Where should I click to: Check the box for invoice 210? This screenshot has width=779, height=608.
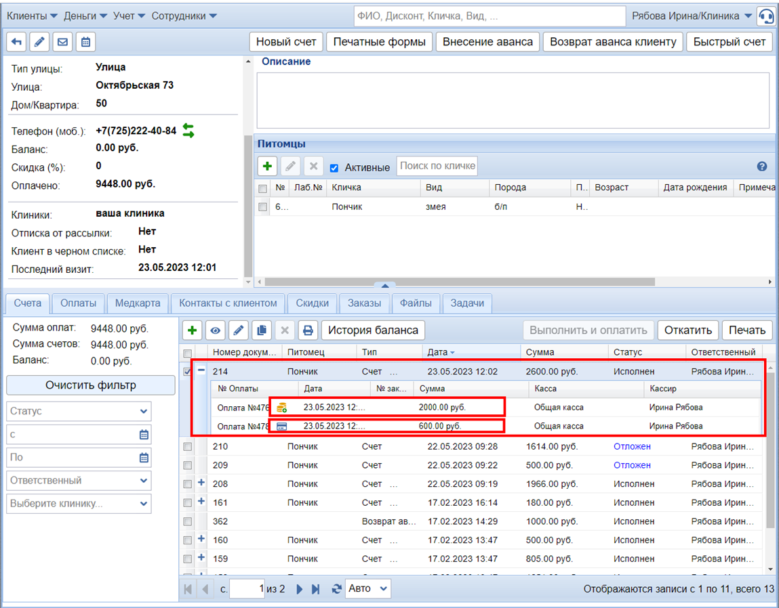[x=188, y=447]
